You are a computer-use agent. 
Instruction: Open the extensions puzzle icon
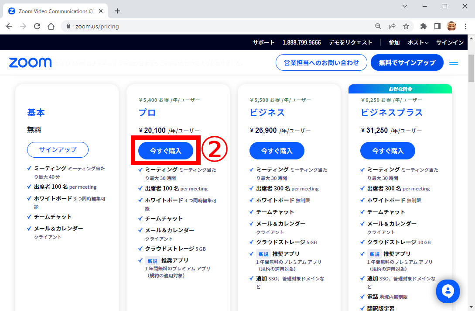[423, 26]
